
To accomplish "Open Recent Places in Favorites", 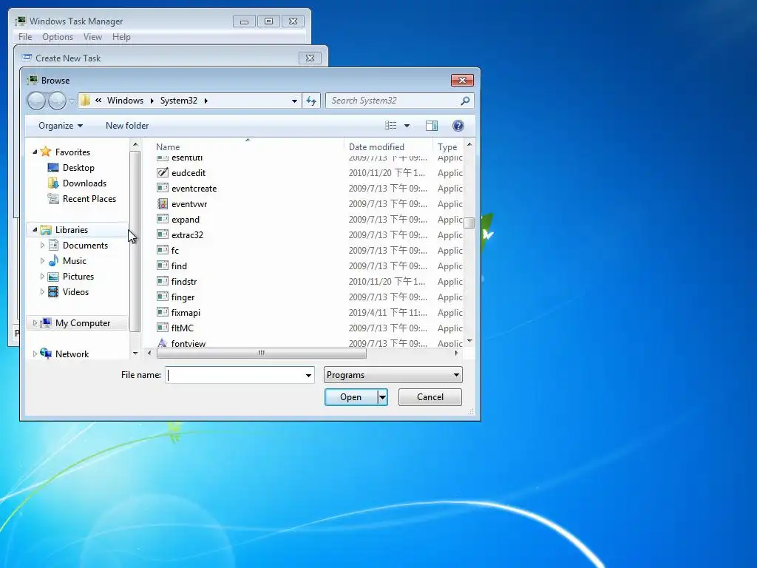I will 89,198.
